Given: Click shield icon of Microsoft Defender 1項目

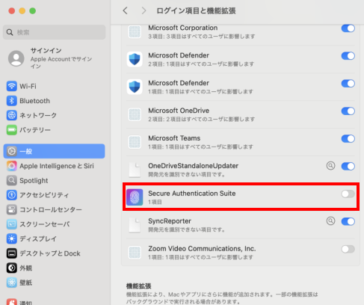Looking at the screenshot, I should (135, 87).
